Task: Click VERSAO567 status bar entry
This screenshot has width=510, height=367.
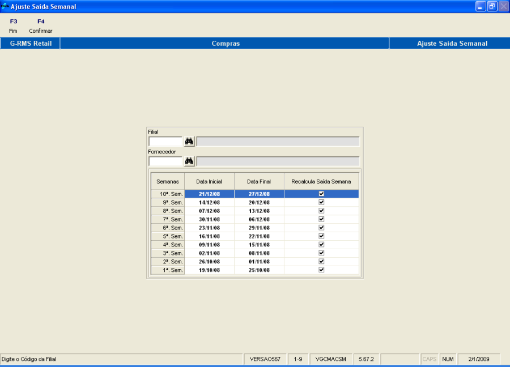Action: pos(265,359)
